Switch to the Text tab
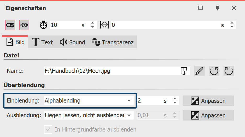245x137 pixels. [42, 42]
